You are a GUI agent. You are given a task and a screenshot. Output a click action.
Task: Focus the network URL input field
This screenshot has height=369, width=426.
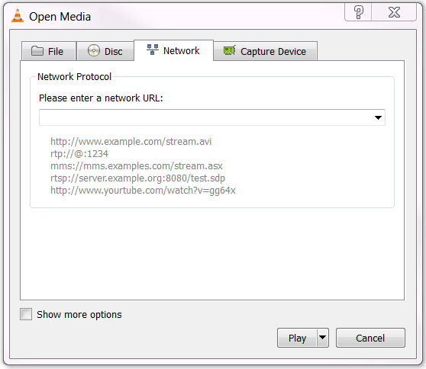click(205, 117)
